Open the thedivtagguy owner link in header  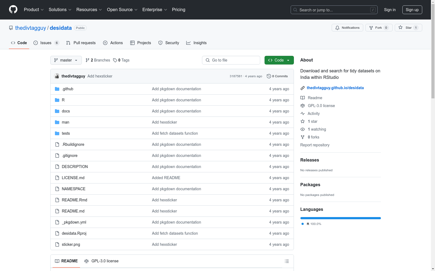pos(31,28)
